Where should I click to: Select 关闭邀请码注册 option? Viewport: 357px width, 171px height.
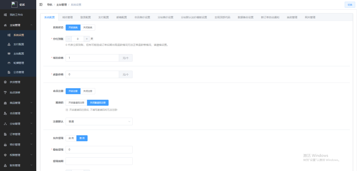(98, 103)
